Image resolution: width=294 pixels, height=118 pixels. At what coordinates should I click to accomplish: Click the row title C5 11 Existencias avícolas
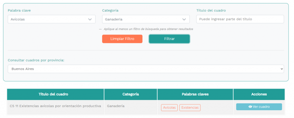point(55,106)
